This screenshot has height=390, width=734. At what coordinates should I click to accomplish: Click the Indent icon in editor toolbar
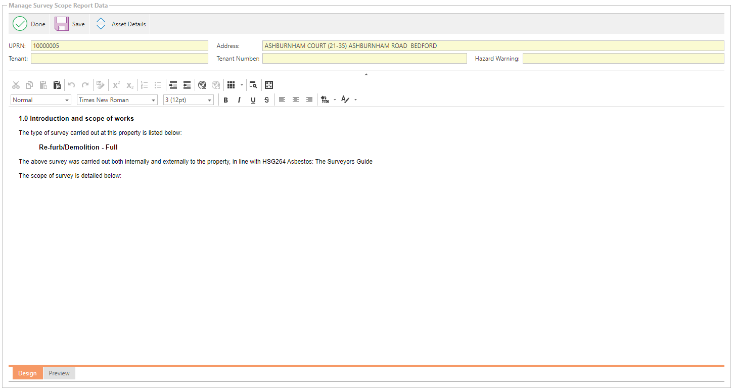point(173,85)
